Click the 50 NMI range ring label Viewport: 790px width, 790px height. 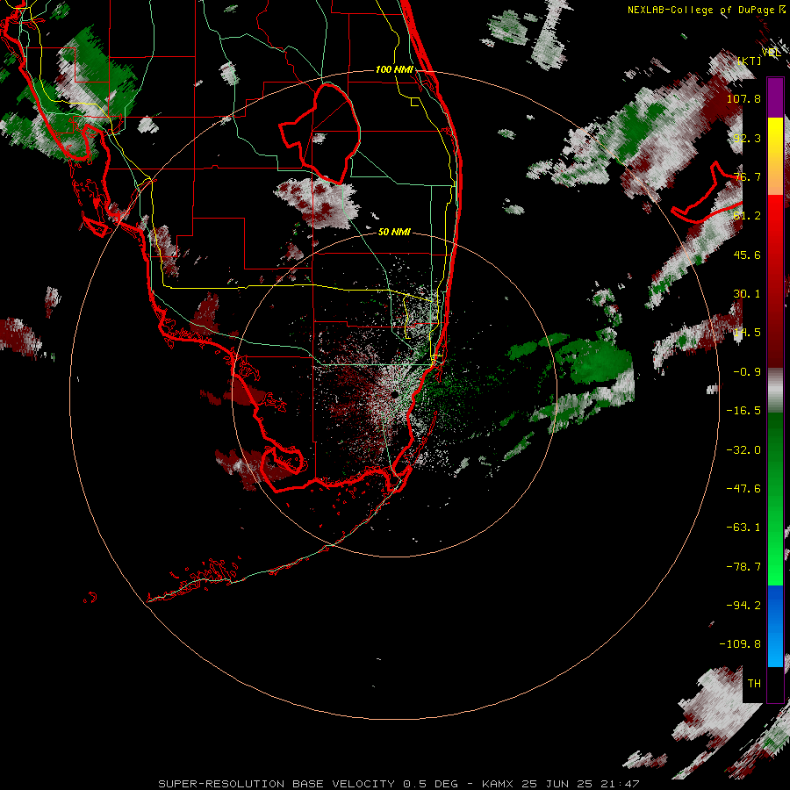pyautogui.click(x=394, y=232)
